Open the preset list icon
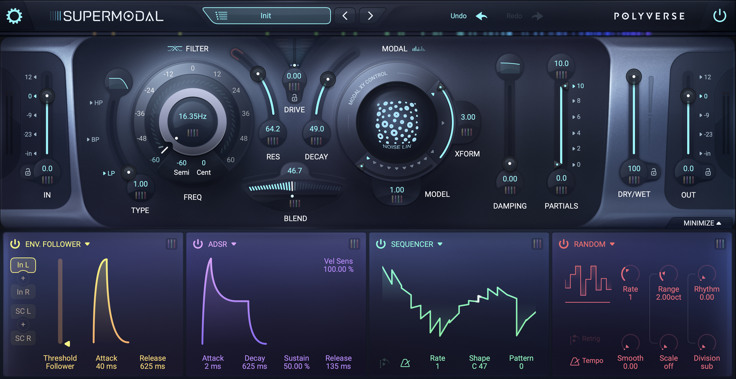 [221, 16]
